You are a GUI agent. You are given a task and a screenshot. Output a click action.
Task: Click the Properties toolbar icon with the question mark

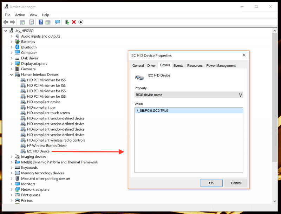(41, 22)
